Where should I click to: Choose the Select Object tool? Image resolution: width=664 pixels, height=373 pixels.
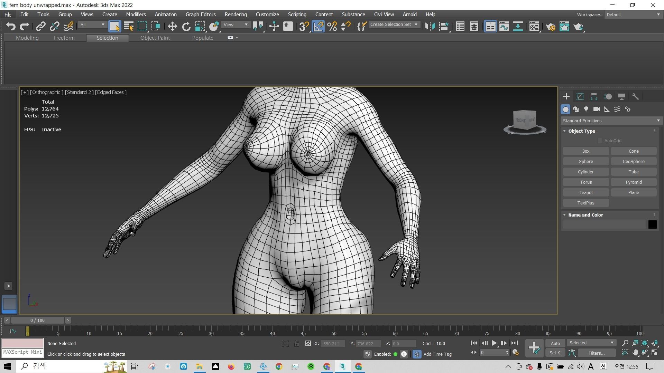click(x=114, y=27)
